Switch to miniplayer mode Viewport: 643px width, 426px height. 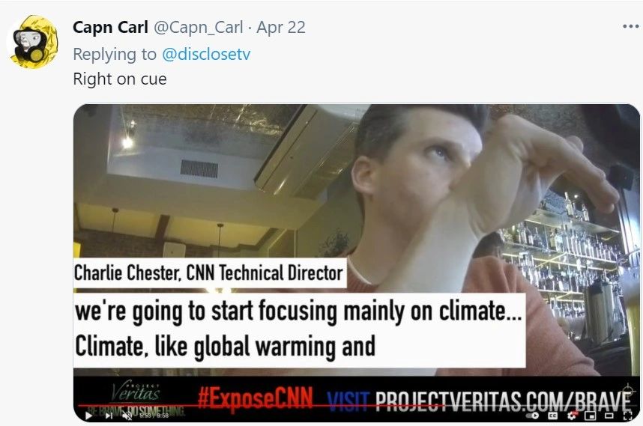590,416
